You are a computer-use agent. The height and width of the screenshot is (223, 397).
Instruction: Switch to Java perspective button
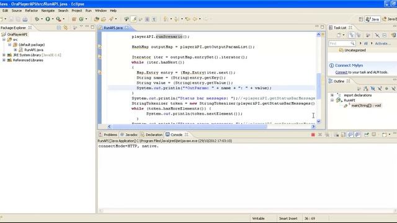(372, 19)
